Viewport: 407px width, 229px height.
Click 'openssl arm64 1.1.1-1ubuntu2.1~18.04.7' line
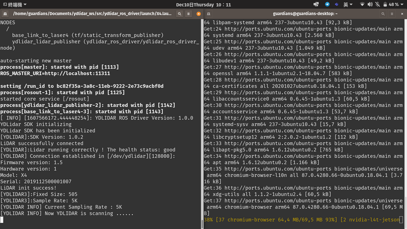pyautogui.click(x=278, y=73)
